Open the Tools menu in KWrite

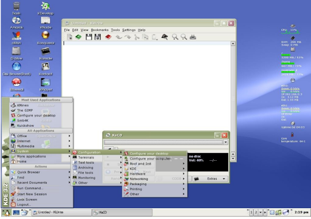coord(115,30)
